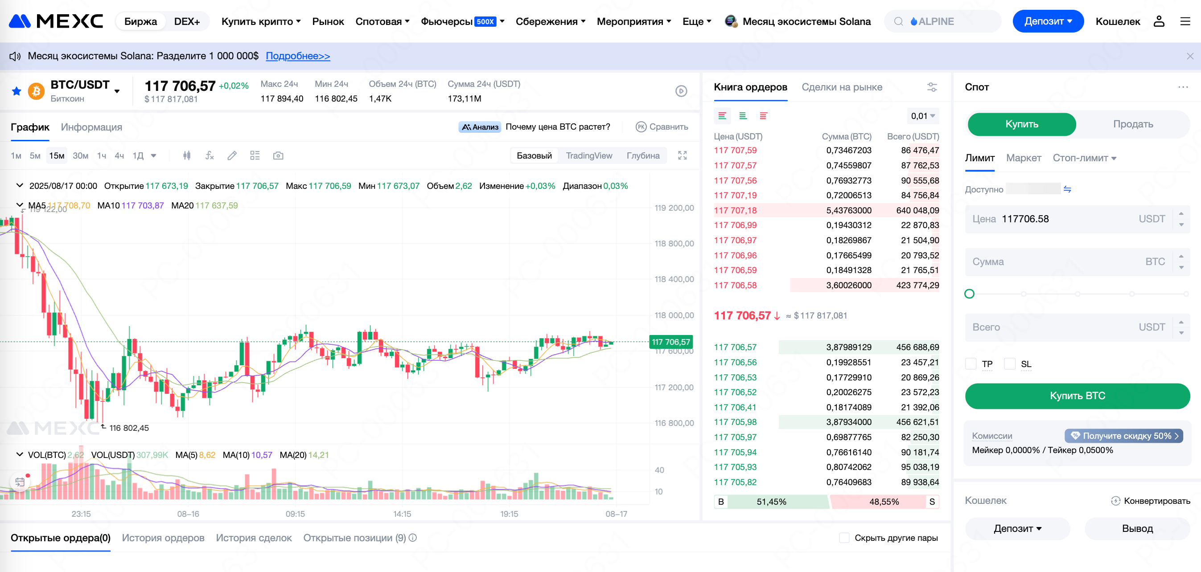Open the candlestick chart type icon

[187, 155]
